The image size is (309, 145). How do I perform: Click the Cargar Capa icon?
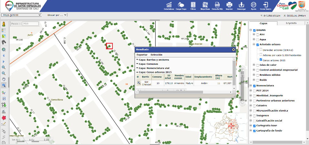(181, 5)
